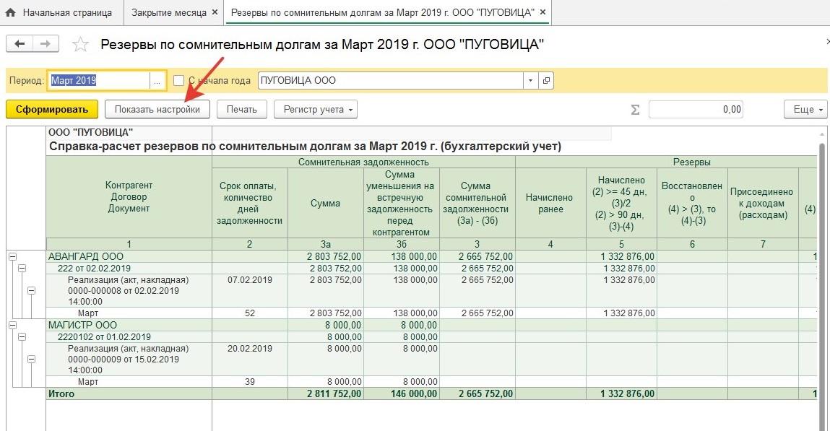Click the Период input field
This screenshot has height=431, width=830.
(98, 81)
